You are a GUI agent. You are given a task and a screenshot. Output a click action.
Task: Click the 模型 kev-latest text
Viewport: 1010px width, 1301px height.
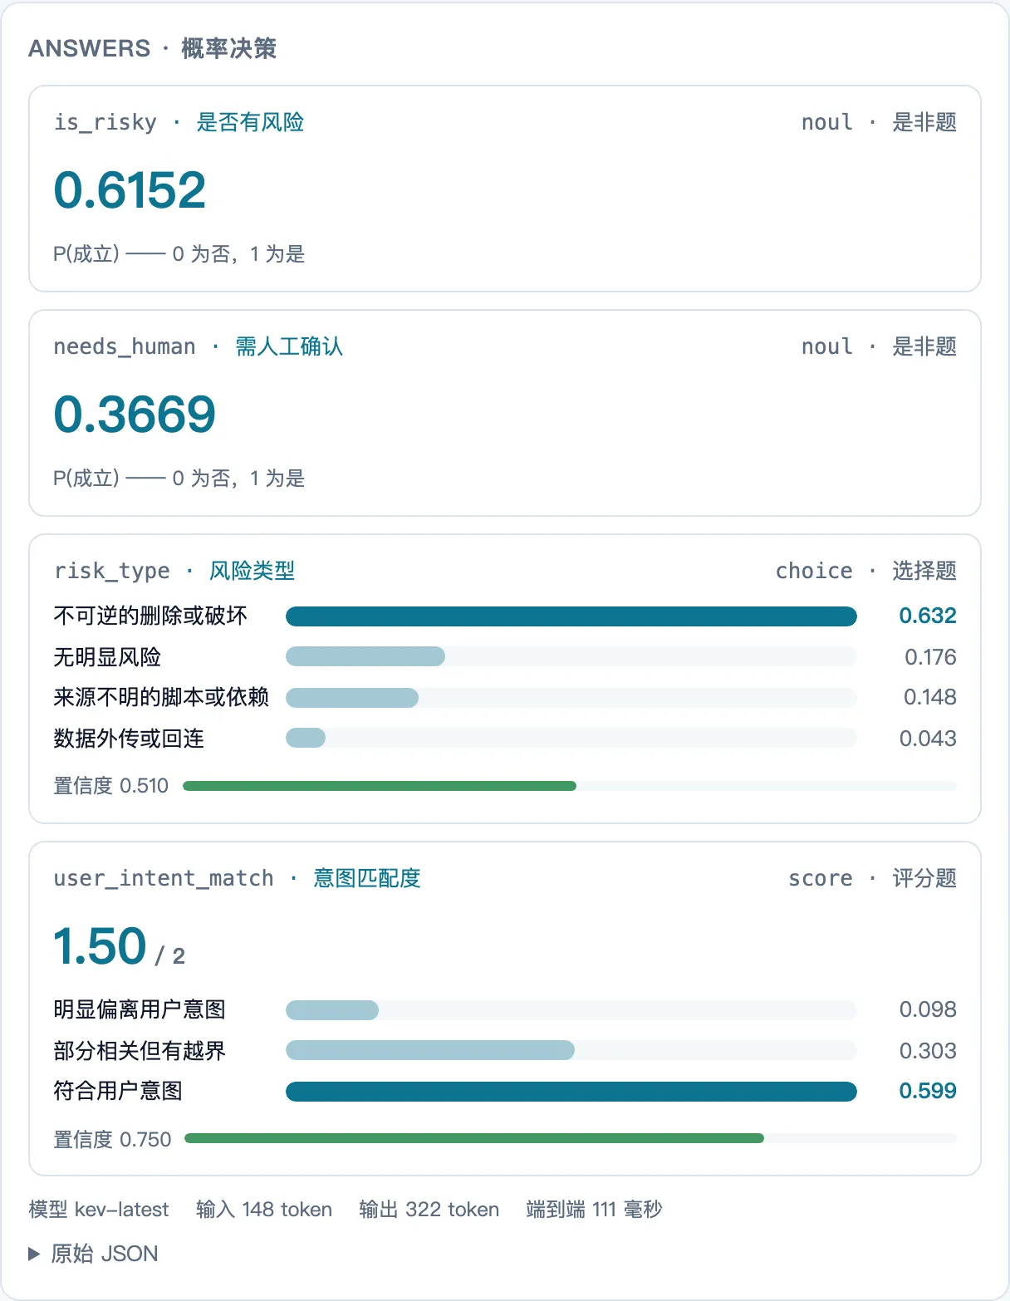coord(99,1210)
